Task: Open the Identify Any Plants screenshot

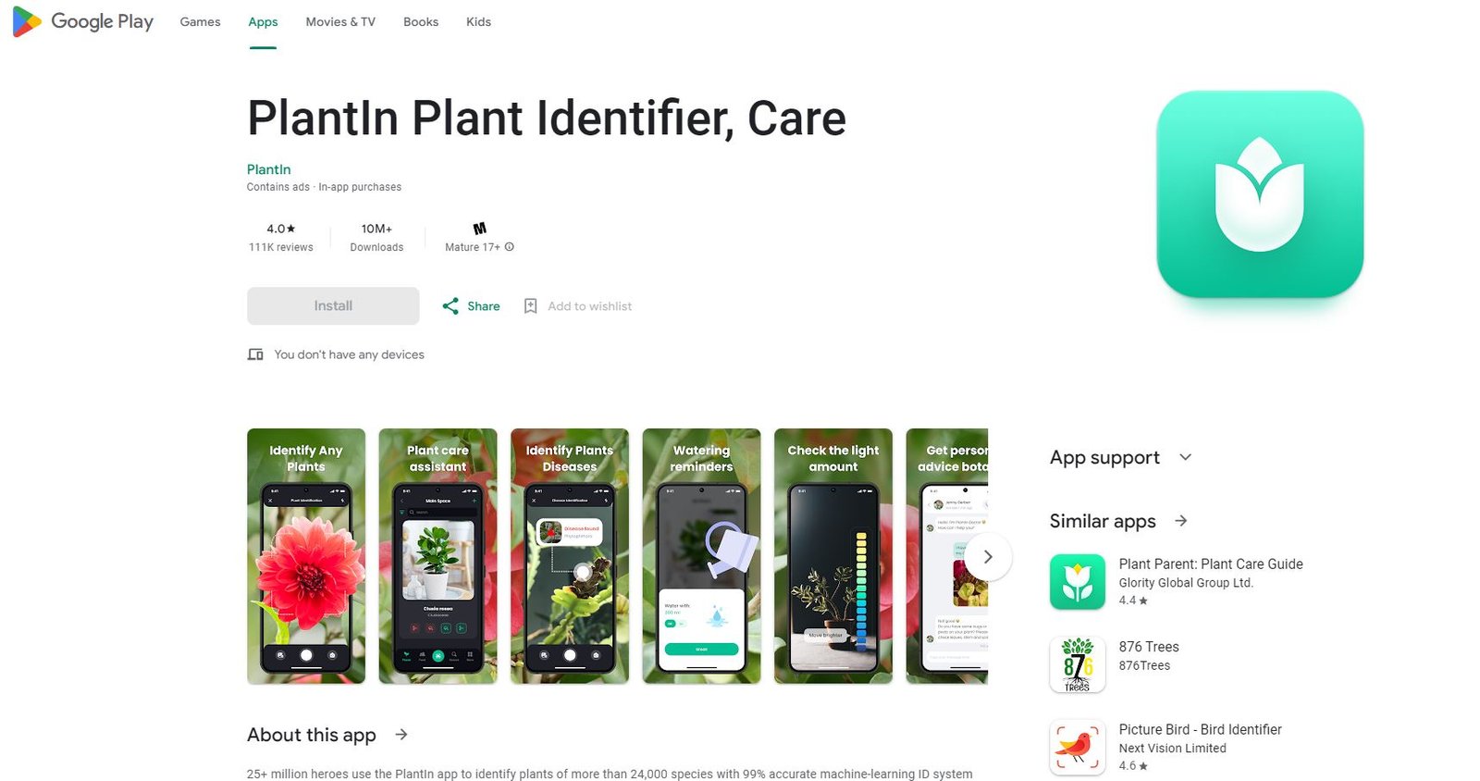Action: (306, 556)
